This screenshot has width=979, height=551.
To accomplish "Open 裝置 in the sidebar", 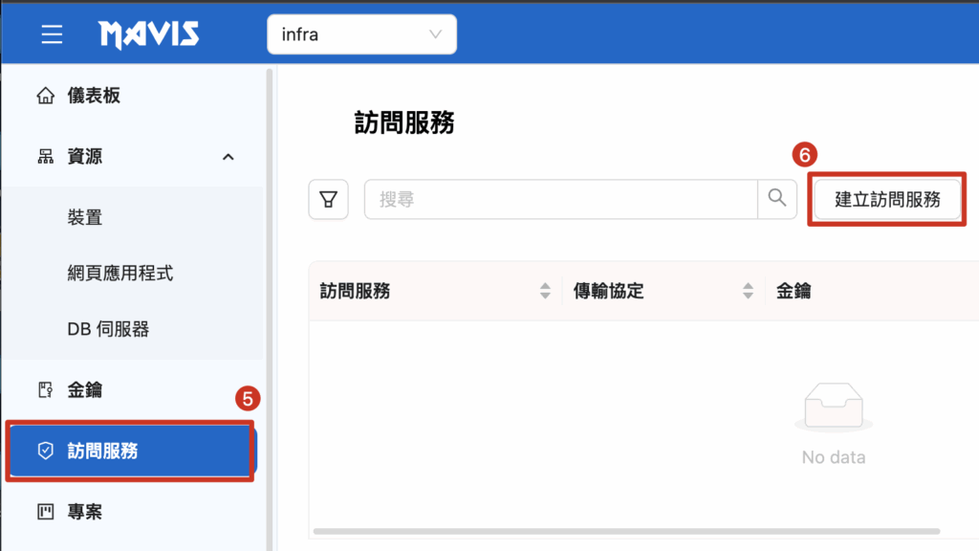I will (85, 218).
